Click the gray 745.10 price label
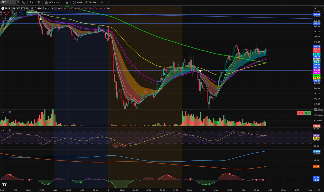Viewport: 324px width, 192px height. (x=316, y=59)
